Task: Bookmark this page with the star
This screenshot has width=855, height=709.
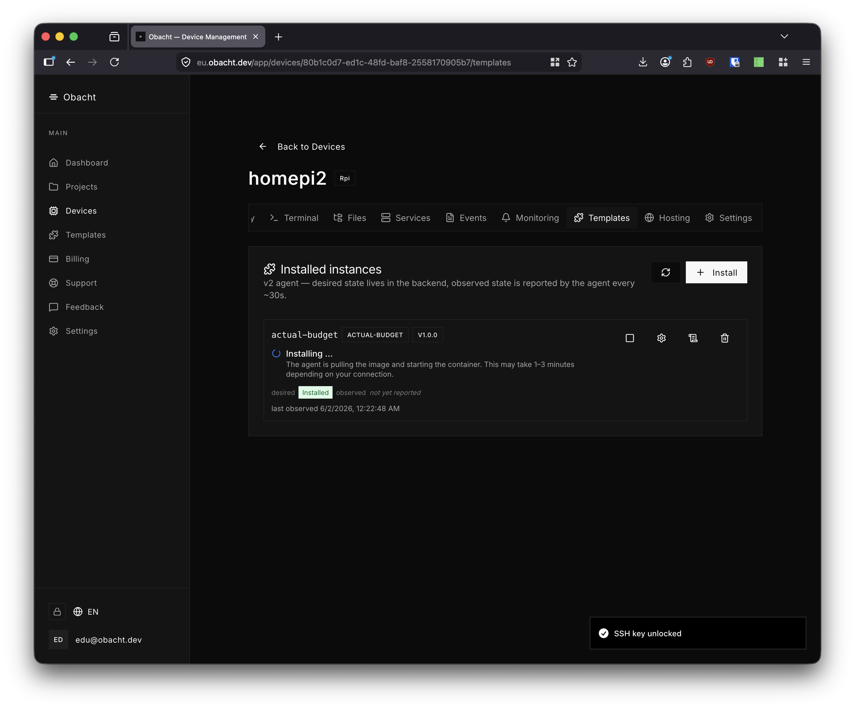Action: click(x=572, y=62)
